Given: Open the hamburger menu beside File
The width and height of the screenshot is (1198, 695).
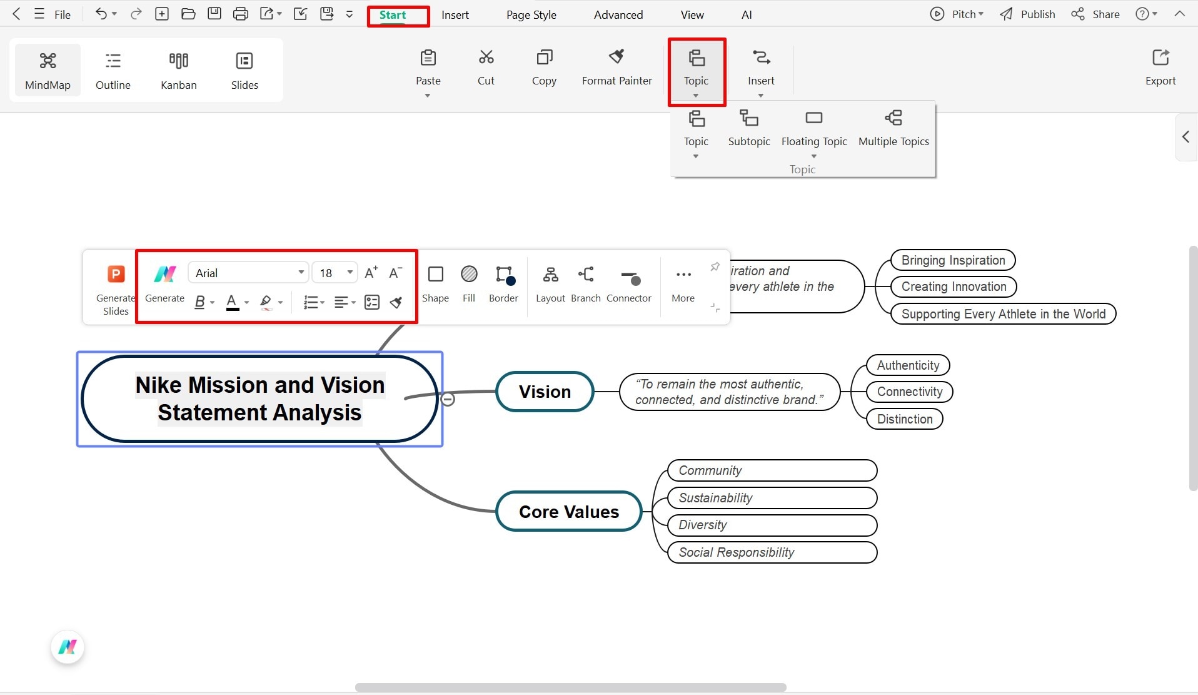Looking at the screenshot, I should [x=39, y=14].
